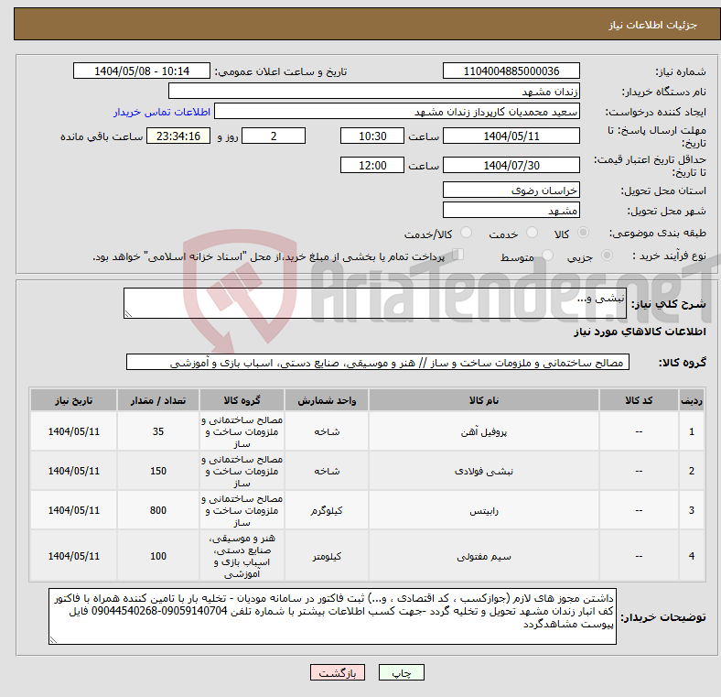Click the price validity date 1404/07/30 field
The width and height of the screenshot is (721, 697).
pos(511,165)
